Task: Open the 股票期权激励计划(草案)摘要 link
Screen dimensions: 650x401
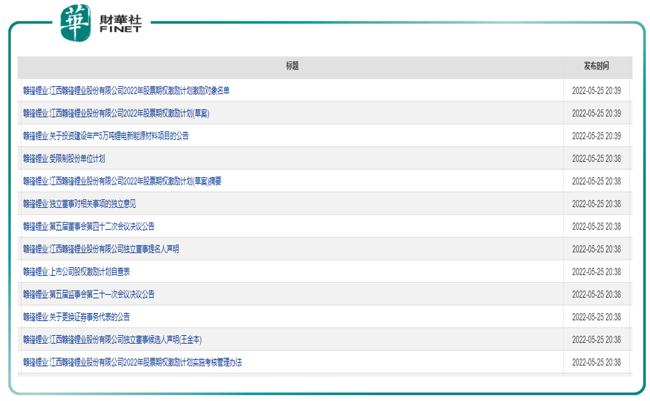Action: coord(122,181)
